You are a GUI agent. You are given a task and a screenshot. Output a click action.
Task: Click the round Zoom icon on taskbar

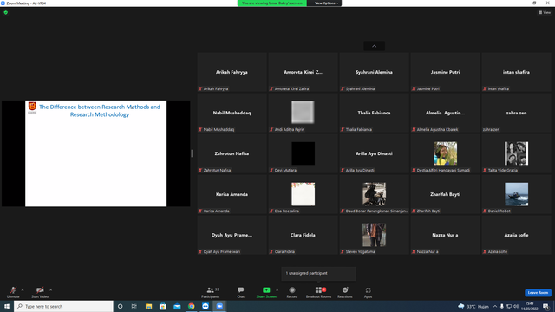coord(206,306)
